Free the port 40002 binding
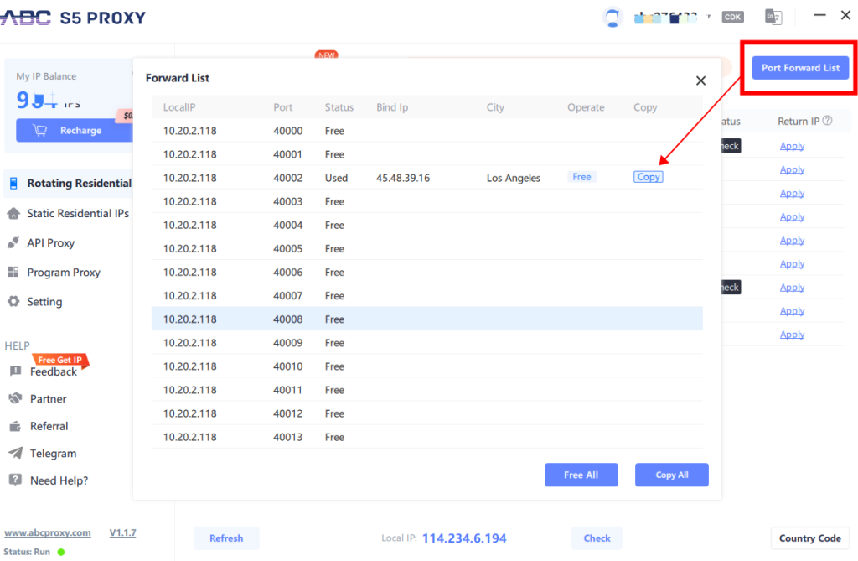 [x=581, y=177]
